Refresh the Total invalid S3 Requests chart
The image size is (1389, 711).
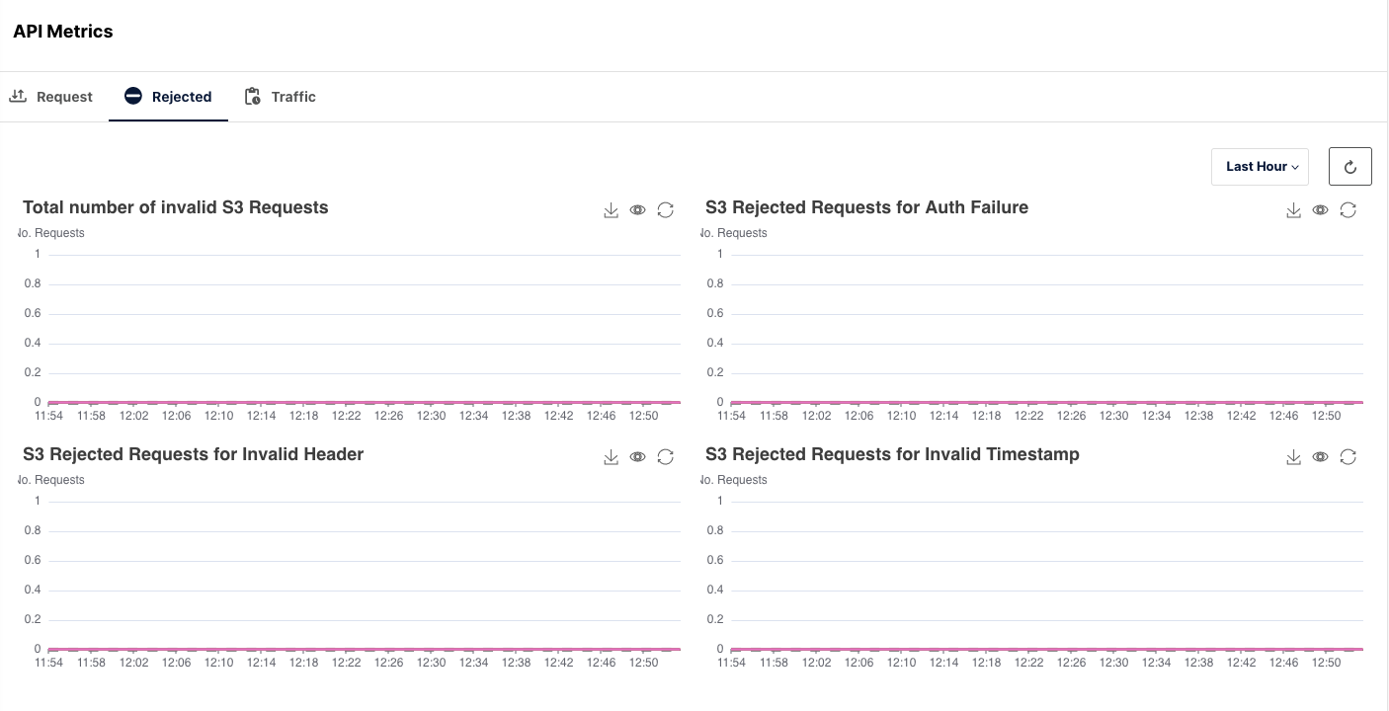[666, 209]
